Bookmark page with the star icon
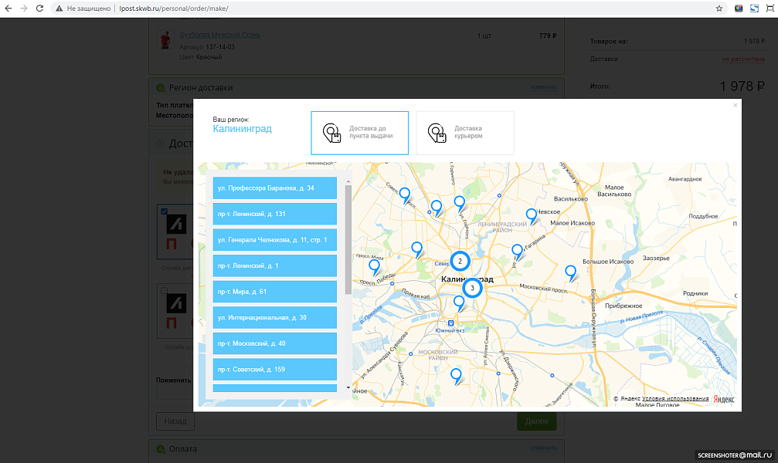This screenshot has height=463, width=778. tap(719, 8)
